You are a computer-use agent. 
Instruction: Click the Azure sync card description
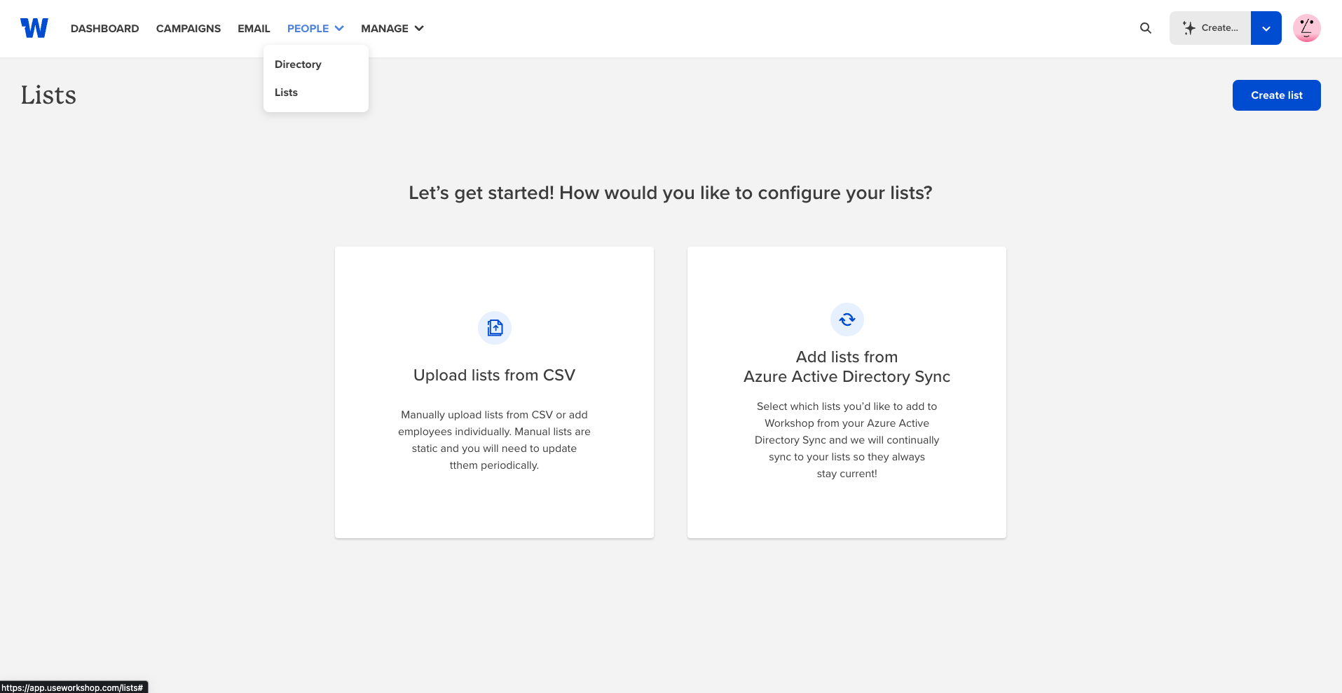tap(847, 440)
